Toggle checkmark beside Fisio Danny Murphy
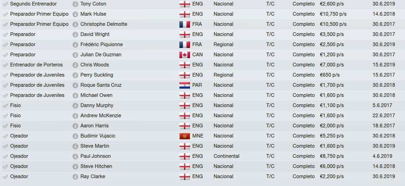 click(x=5, y=106)
